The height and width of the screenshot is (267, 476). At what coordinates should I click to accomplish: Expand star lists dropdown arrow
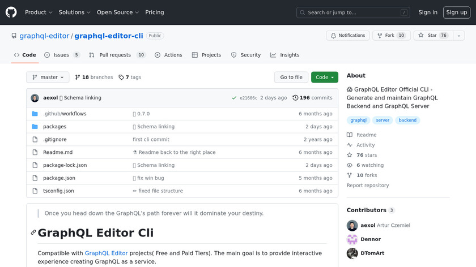(459, 36)
